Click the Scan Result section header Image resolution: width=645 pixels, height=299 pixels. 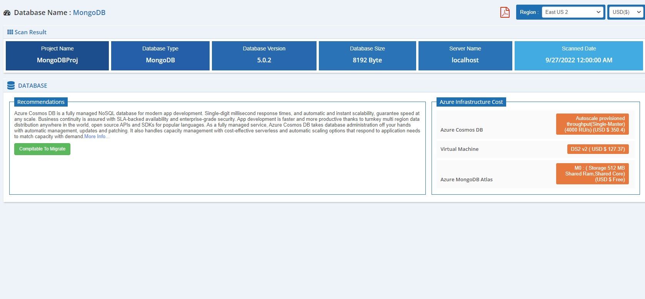(x=30, y=32)
